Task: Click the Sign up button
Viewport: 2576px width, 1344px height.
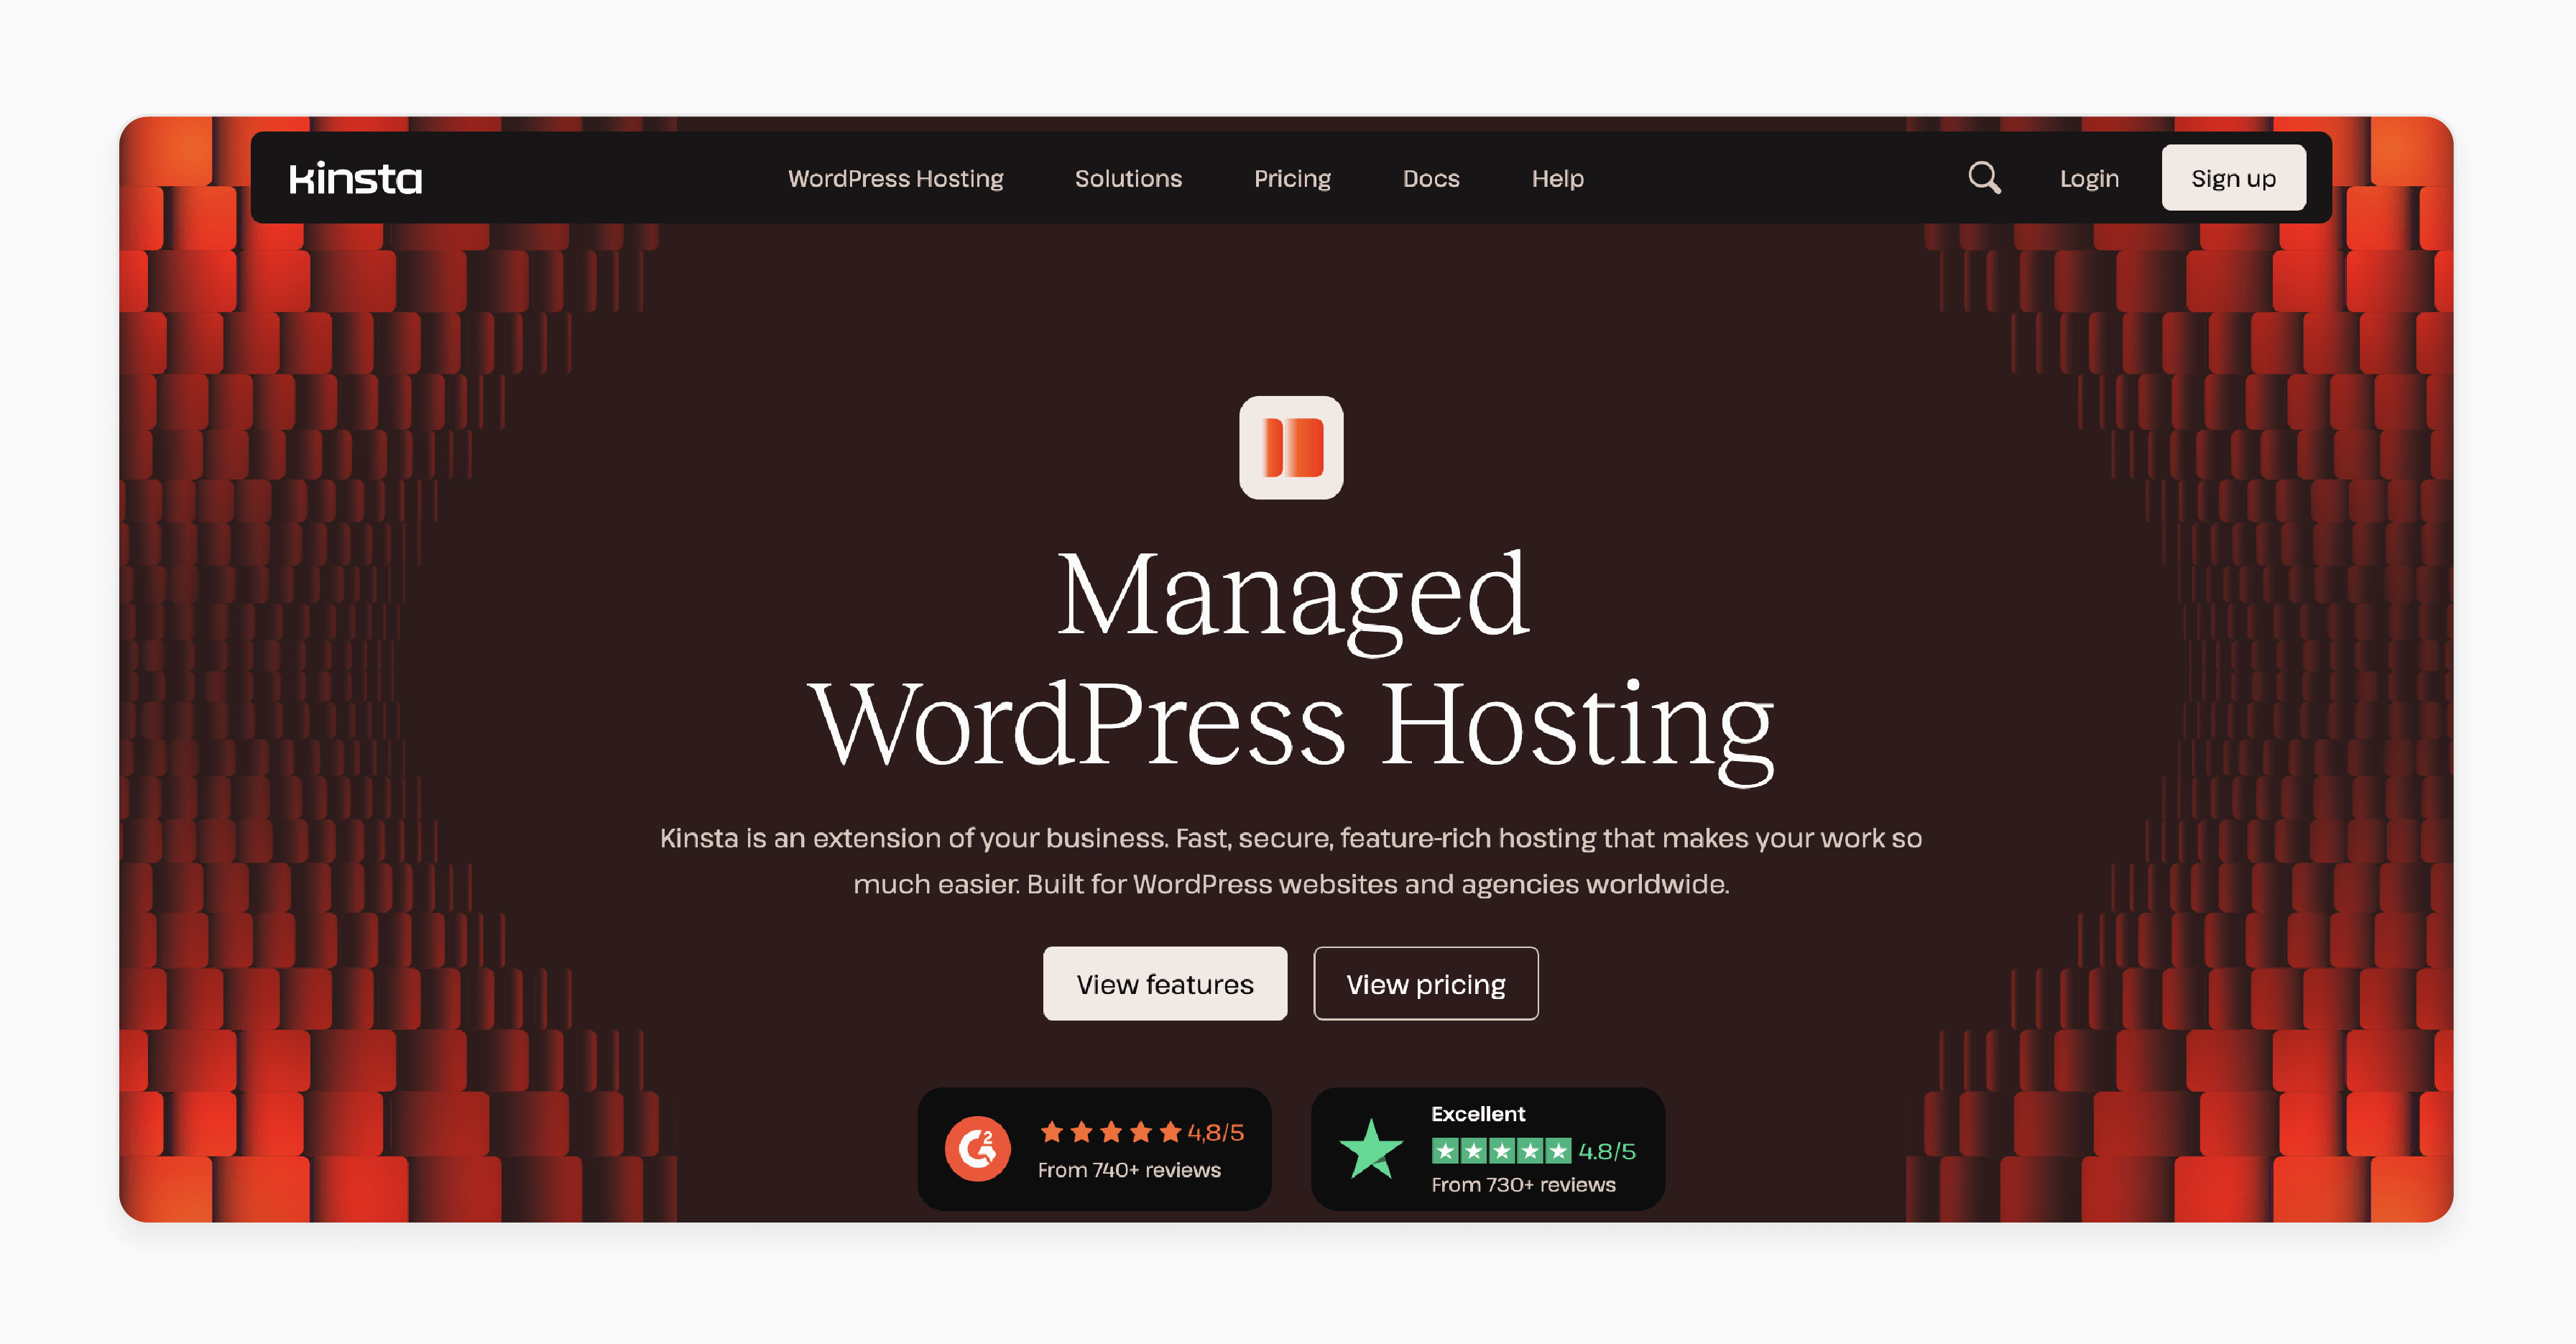Action: 2233,177
